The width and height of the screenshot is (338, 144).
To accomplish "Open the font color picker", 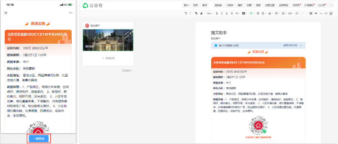I will (x=237, y=13).
